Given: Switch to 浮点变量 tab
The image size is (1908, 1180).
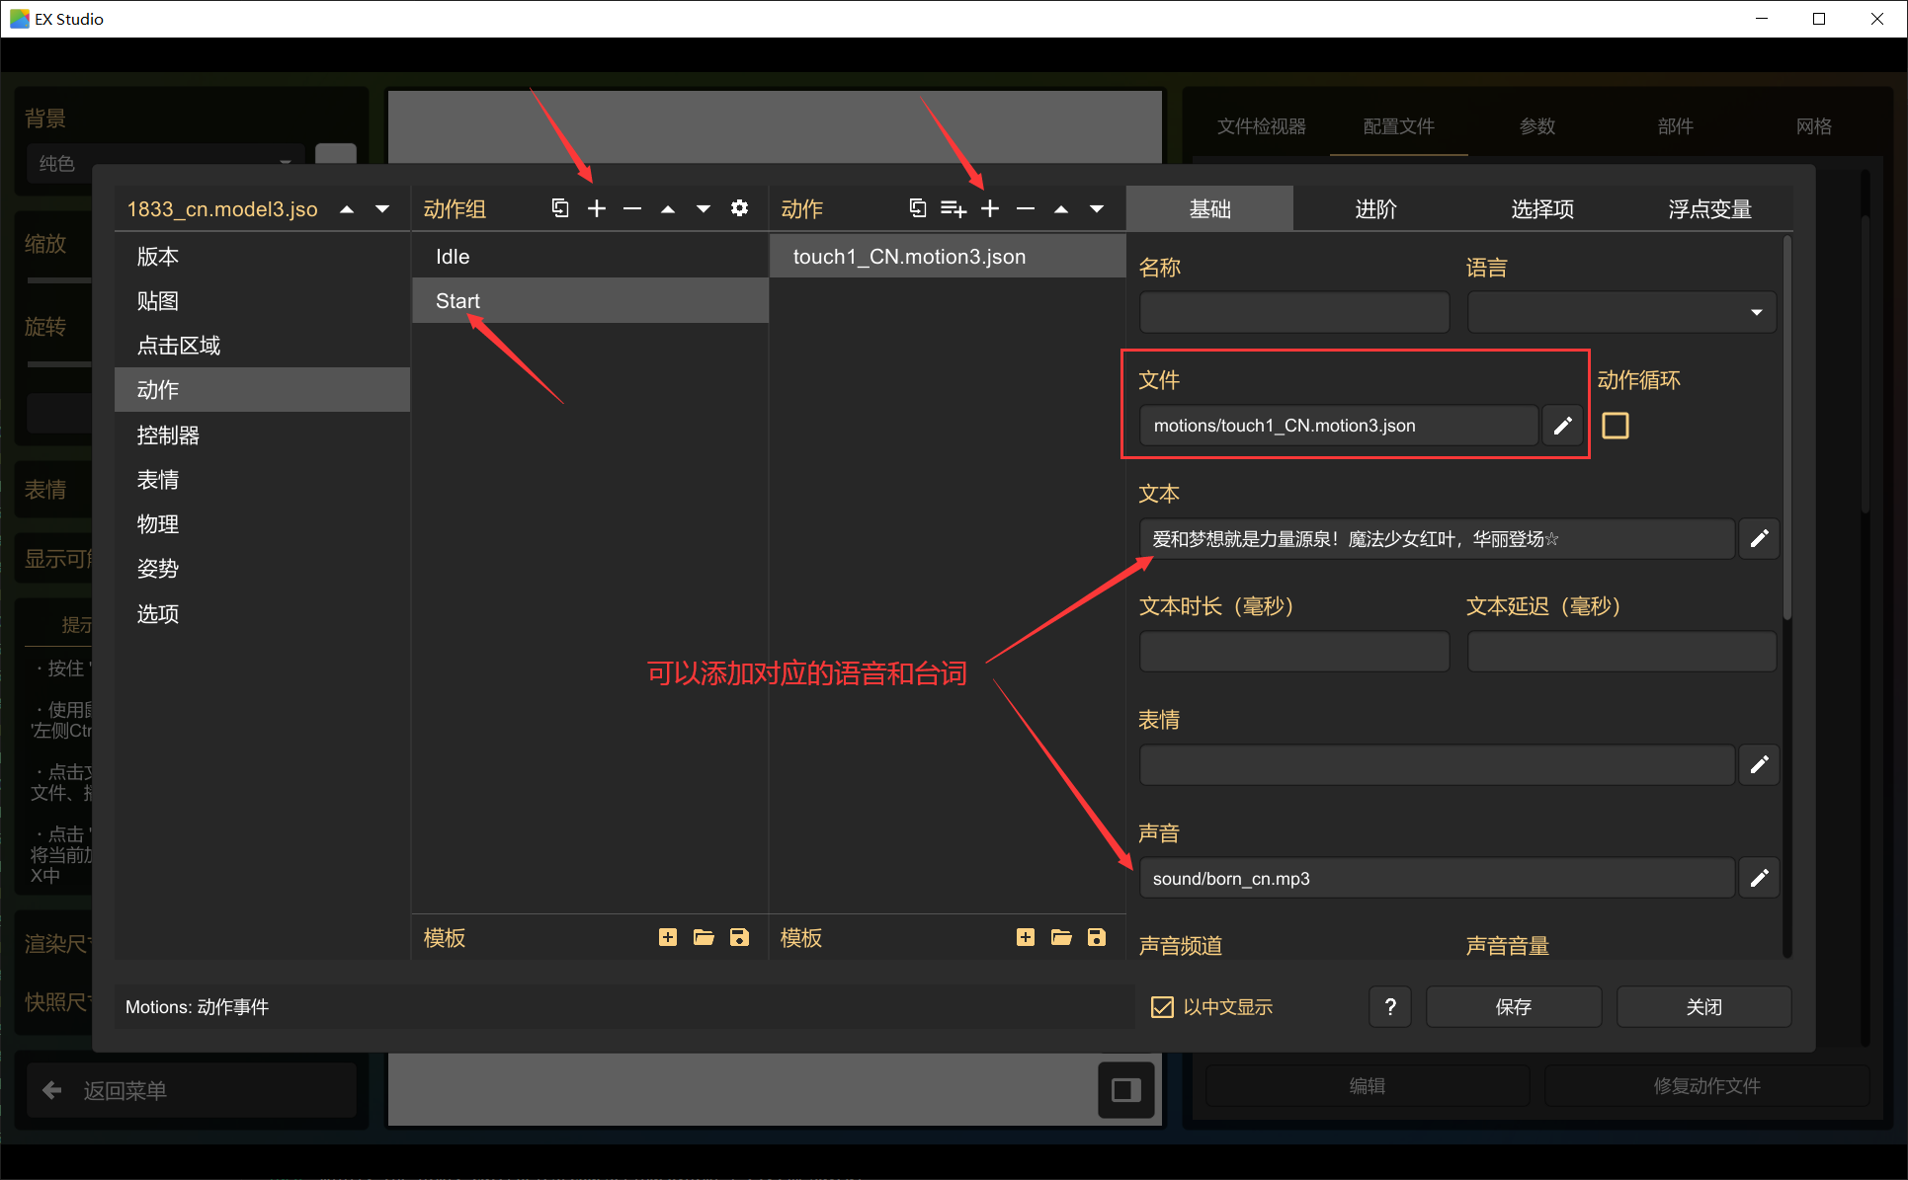Looking at the screenshot, I should pyautogui.click(x=1709, y=208).
